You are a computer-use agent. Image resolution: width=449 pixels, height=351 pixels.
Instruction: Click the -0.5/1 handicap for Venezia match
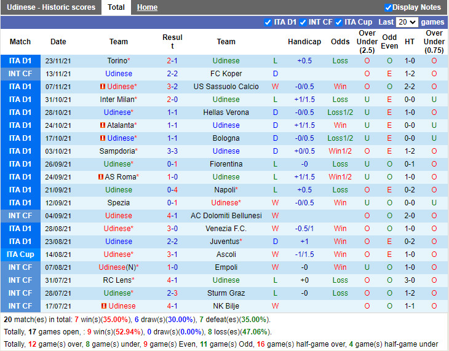click(x=304, y=229)
